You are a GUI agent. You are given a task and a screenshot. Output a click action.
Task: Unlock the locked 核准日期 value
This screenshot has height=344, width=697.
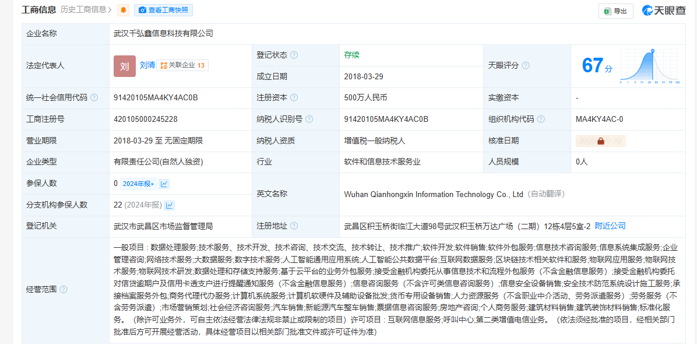[600, 141]
